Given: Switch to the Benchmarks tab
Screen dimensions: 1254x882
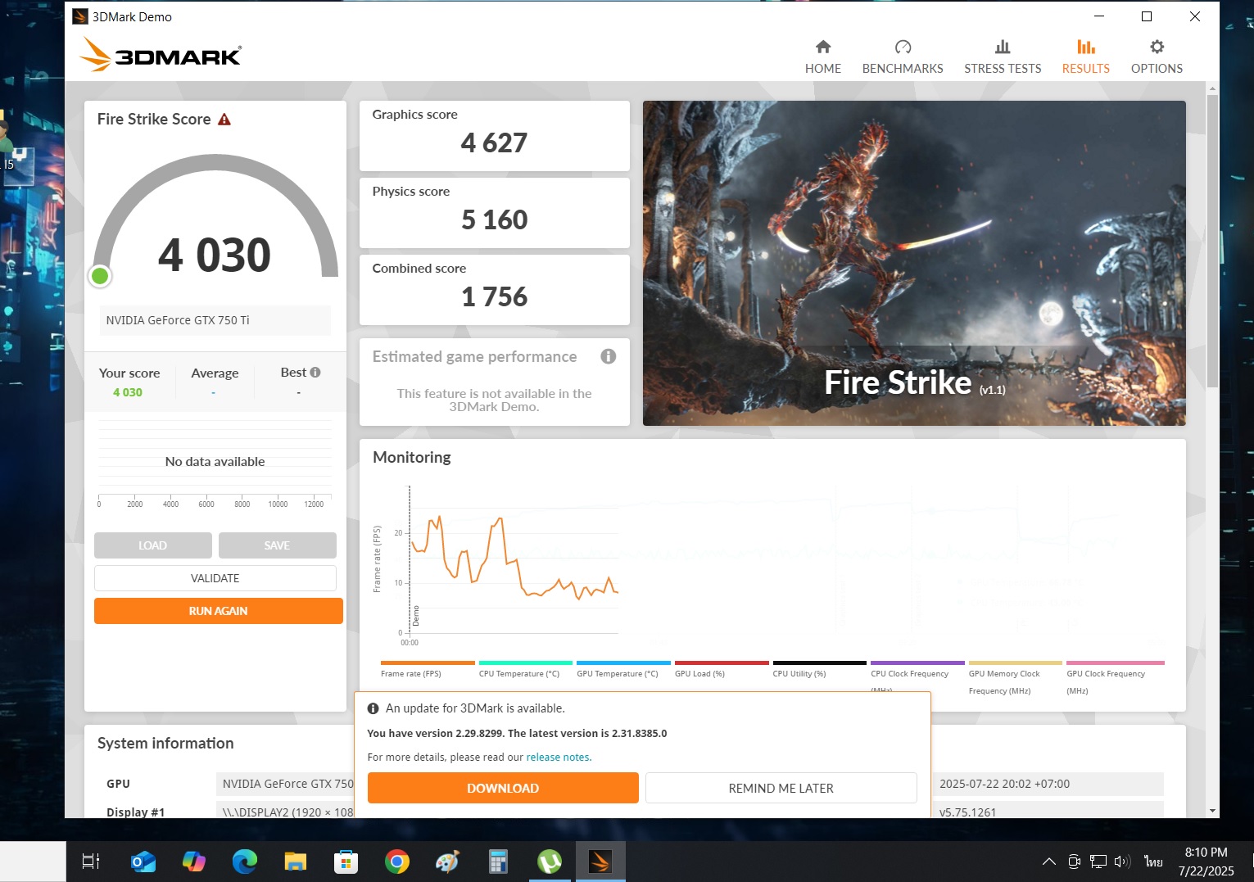Looking at the screenshot, I should click(x=902, y=57).
